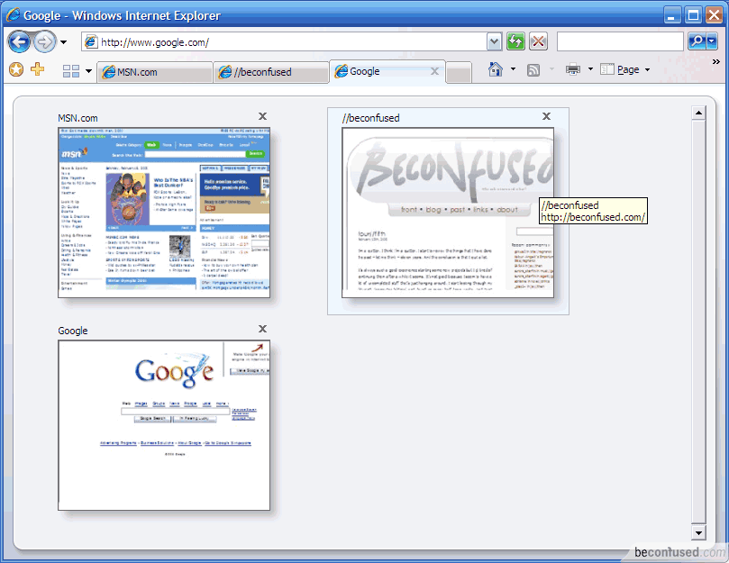Click the Print icon
This screenshot has height=563, width=729.
pos(573,69)
